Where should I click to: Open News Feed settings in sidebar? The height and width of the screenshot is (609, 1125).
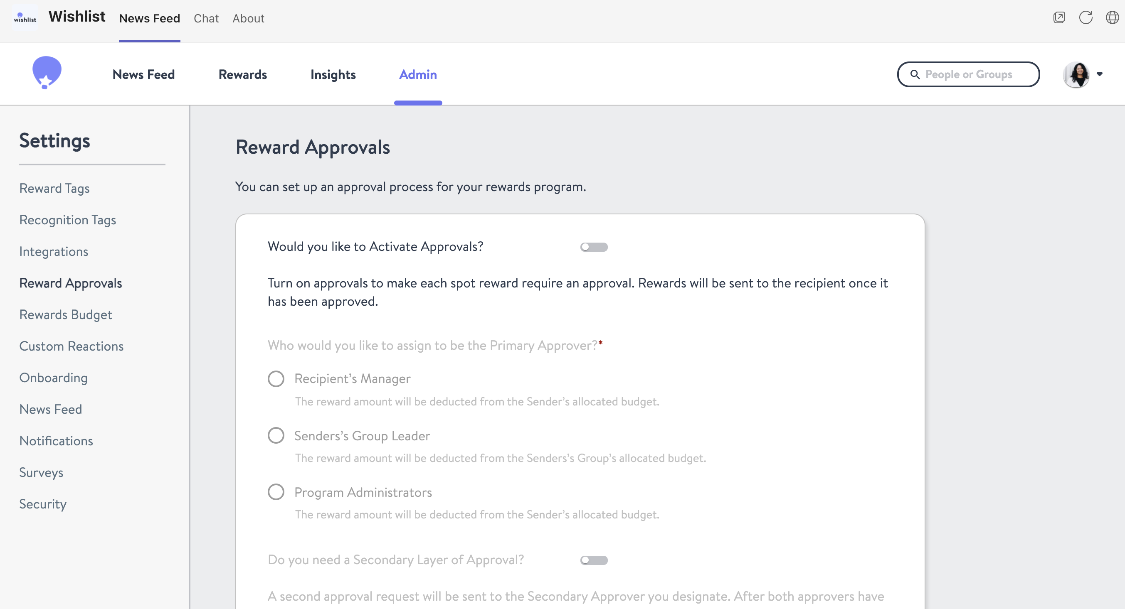(x=51, y=409)
